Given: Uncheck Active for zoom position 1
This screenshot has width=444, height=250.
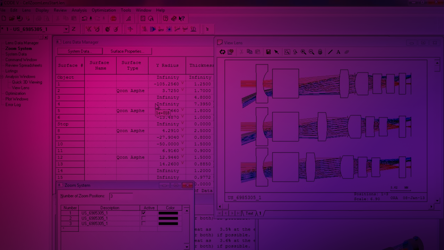Looking at the screenshot, I should click(144, 213).
